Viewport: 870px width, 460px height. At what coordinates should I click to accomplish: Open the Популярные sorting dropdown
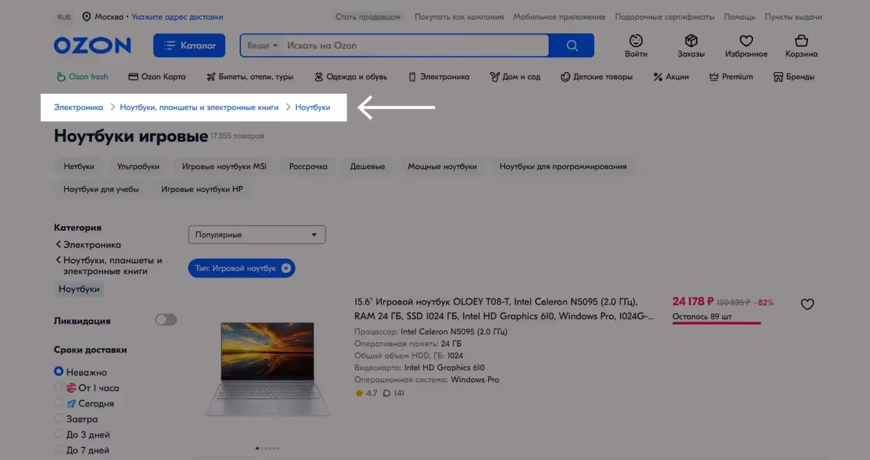click(x=257, y=234)
